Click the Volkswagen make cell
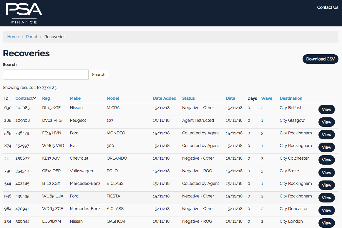The height and width of the screenshot is (228, 342). (x=81, y=171)
